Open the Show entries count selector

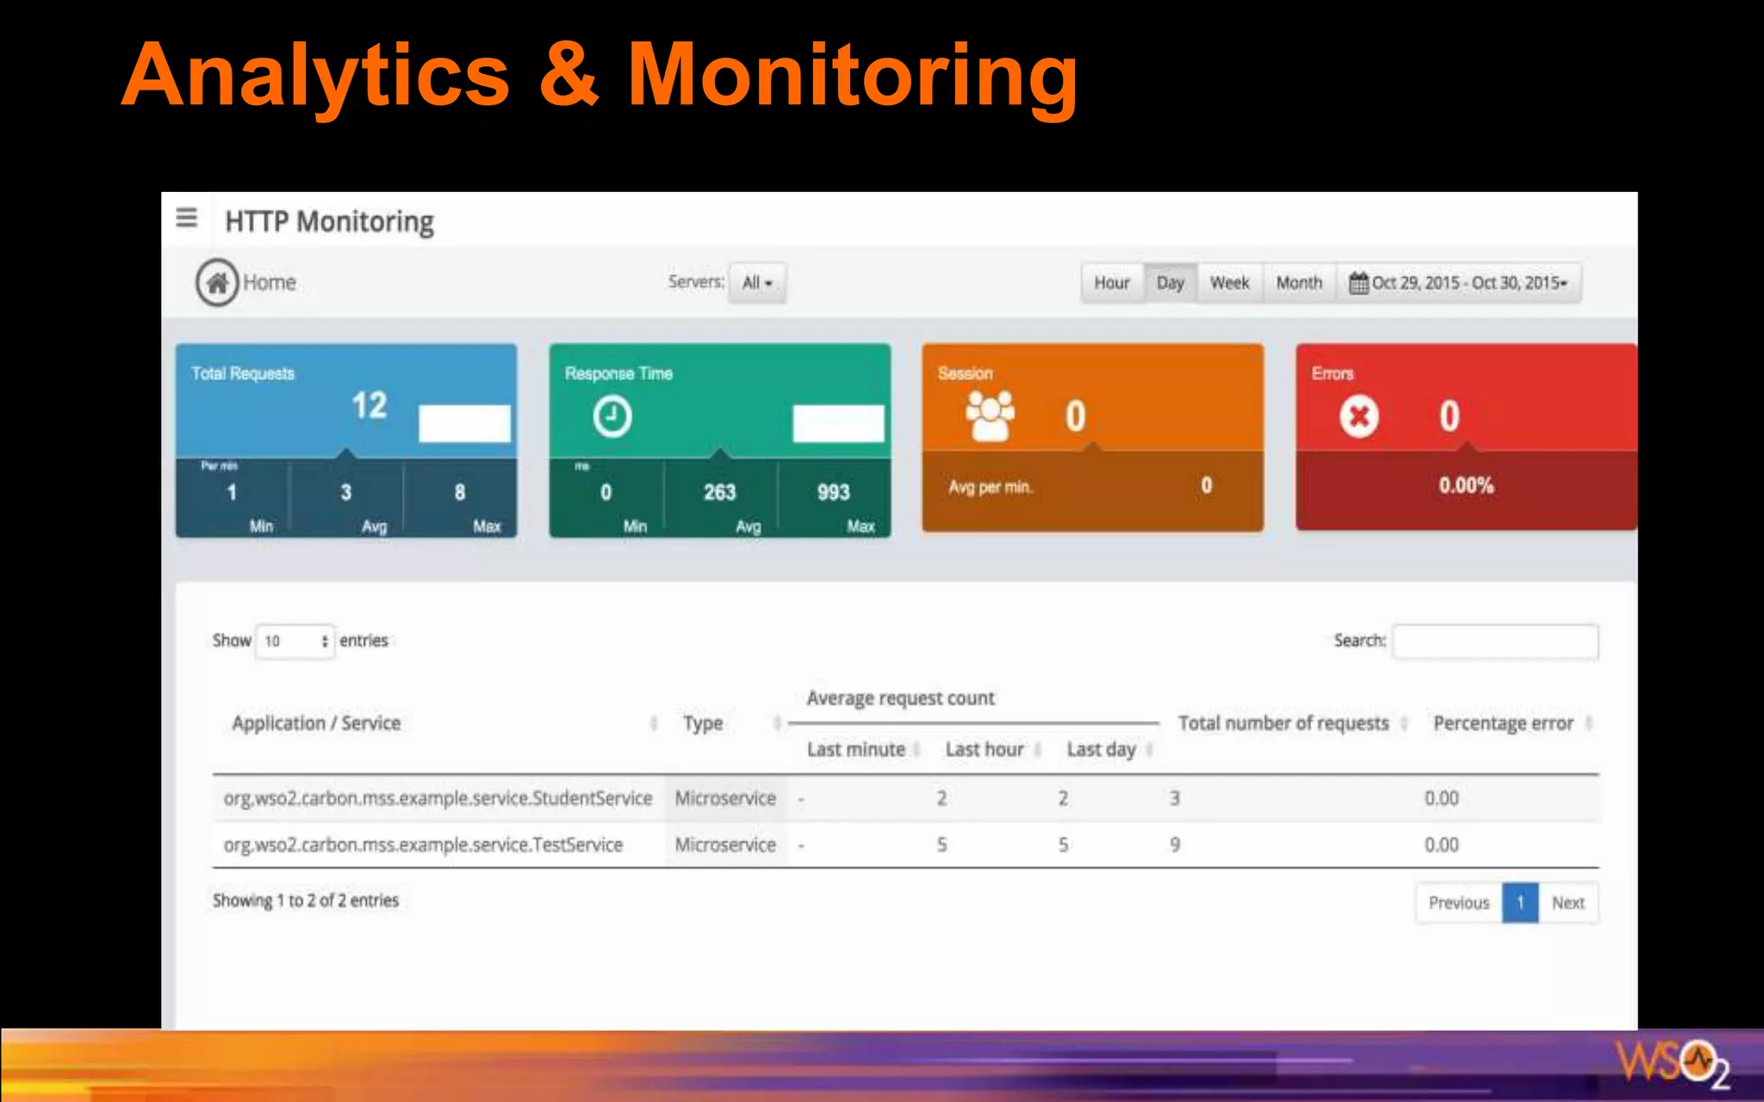[295, 641]
